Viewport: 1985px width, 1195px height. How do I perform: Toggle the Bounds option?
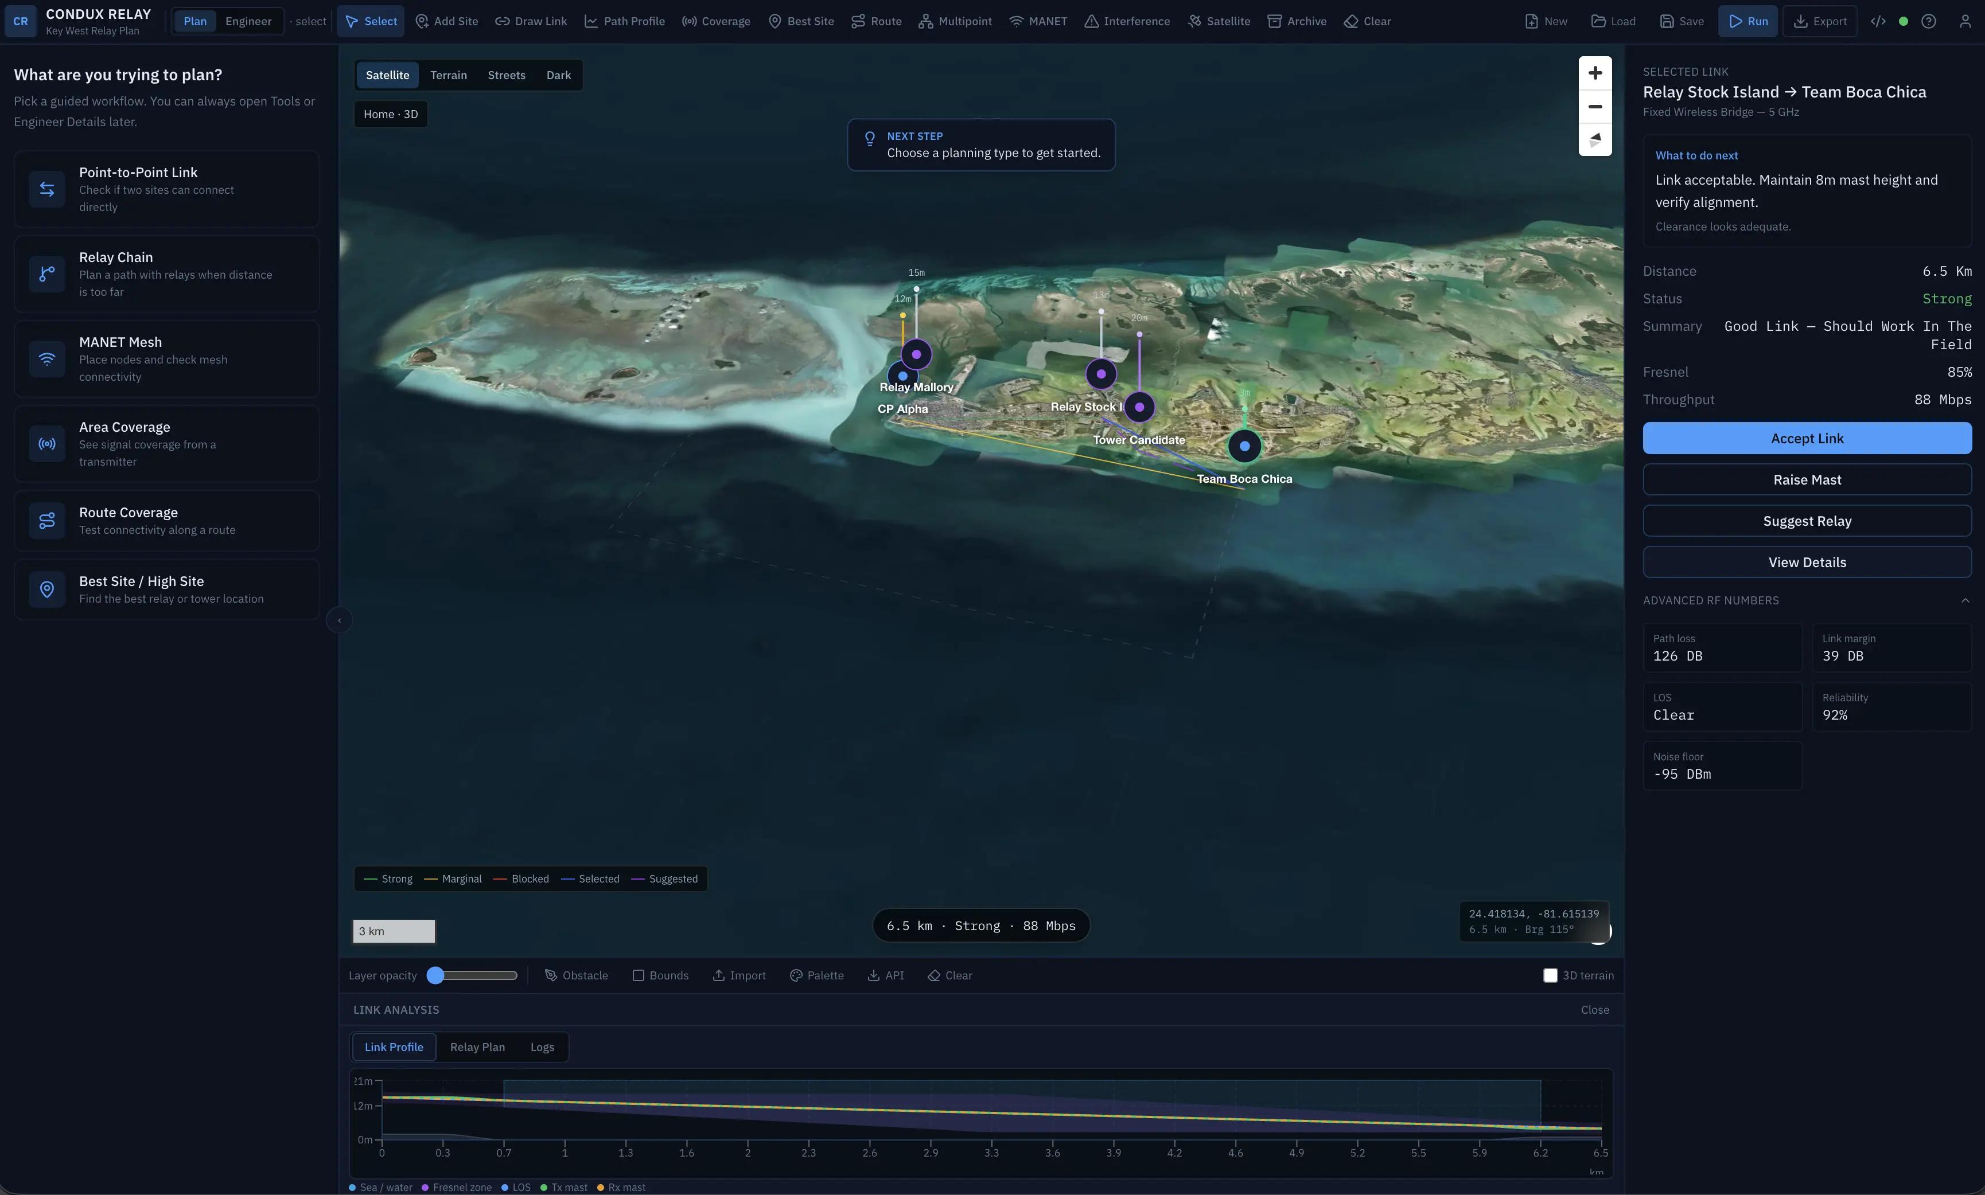point(660,975)
